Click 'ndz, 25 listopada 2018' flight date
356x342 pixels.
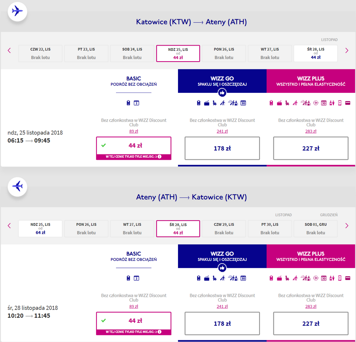pyautogui.click(x=35, y=132)
